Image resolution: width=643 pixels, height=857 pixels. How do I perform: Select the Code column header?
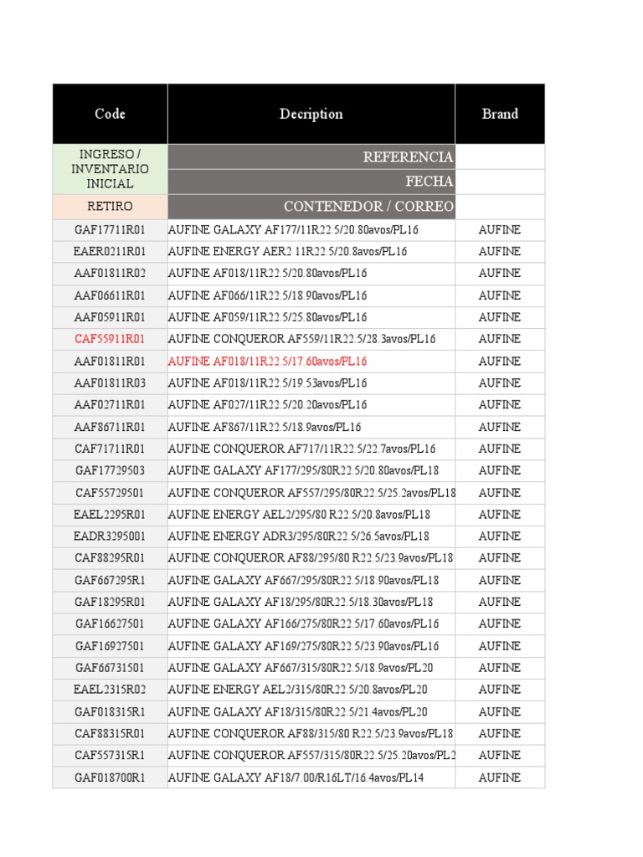point(110,114)
